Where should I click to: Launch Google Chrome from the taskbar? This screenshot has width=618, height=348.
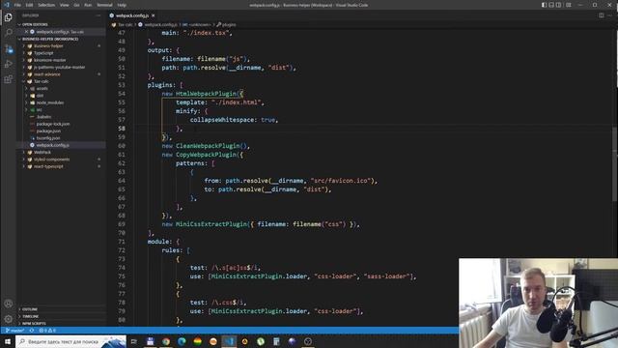(166, 341)
